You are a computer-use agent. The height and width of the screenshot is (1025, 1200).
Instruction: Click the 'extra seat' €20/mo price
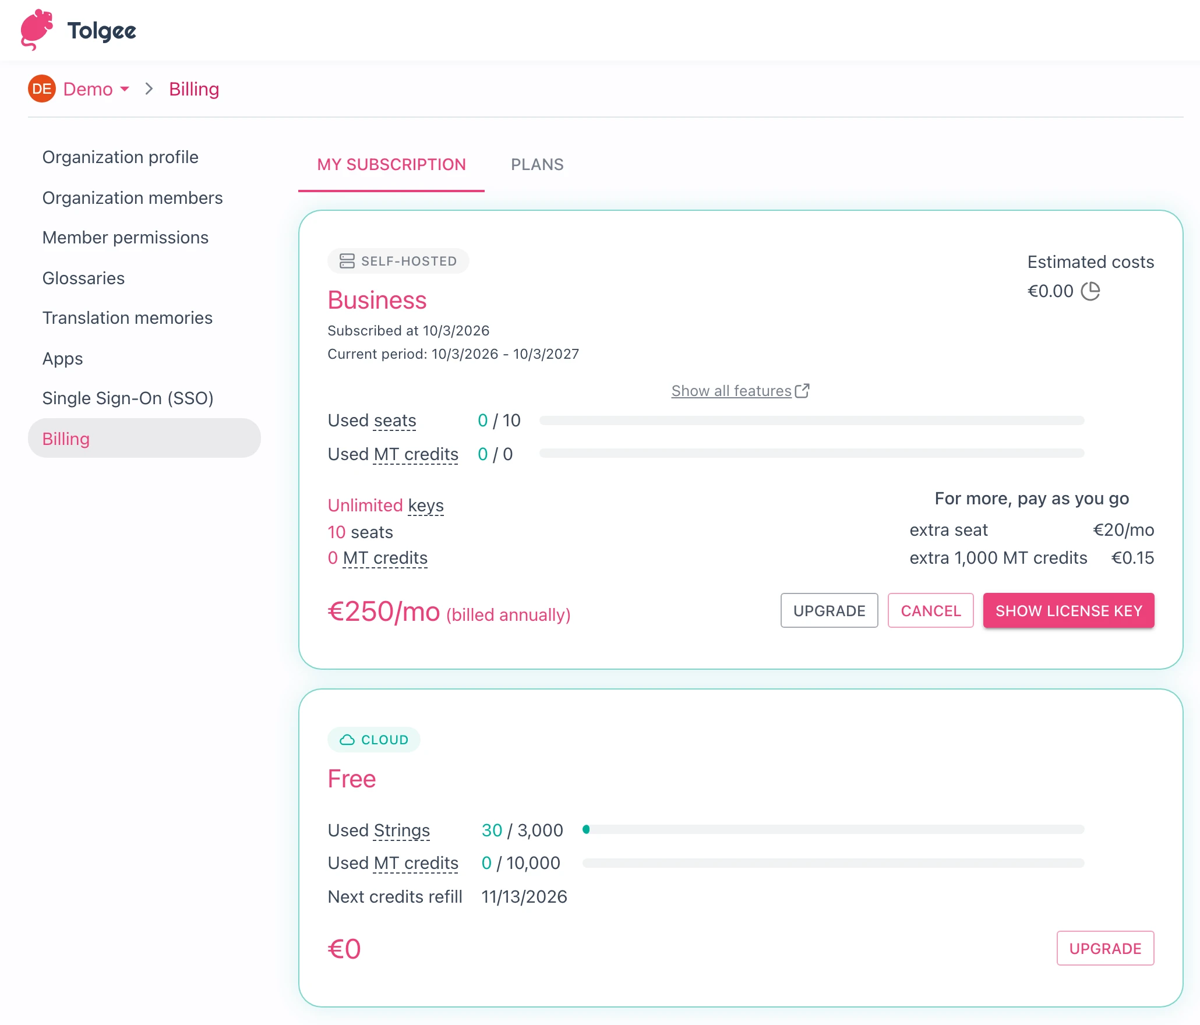pos(1123,530)
